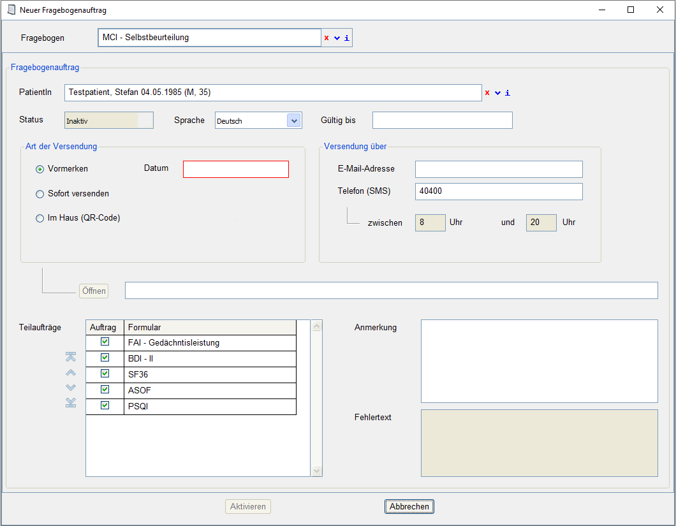The width and height of the screenshot is (676, 526).
Task: Show info for the selected Fragebogen
Action: coord(347,38)
